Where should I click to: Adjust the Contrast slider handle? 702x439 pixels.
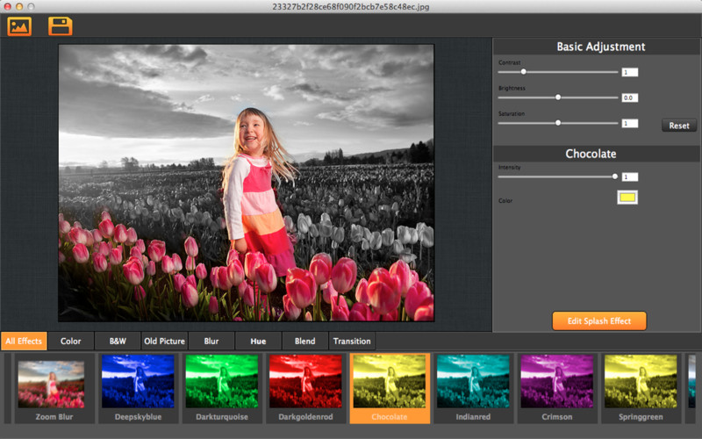click(523, 72)
